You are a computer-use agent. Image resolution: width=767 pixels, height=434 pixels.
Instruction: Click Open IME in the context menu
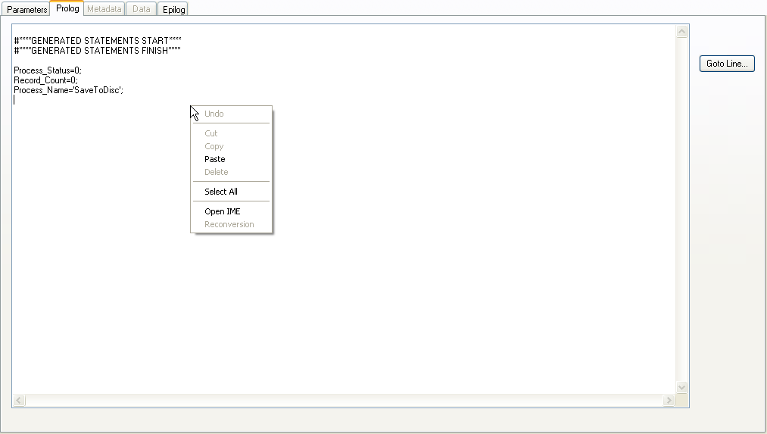(223, 211)
